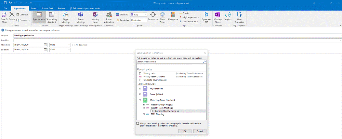Open the File menu tab
Screen dimensions: 342x139
click(x=5, y=8)
